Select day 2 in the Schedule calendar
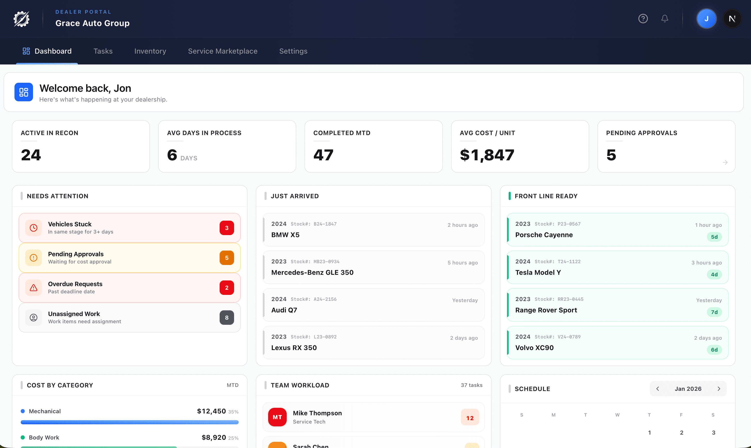The width and height of the screenshot is (751, 448). 682,433
